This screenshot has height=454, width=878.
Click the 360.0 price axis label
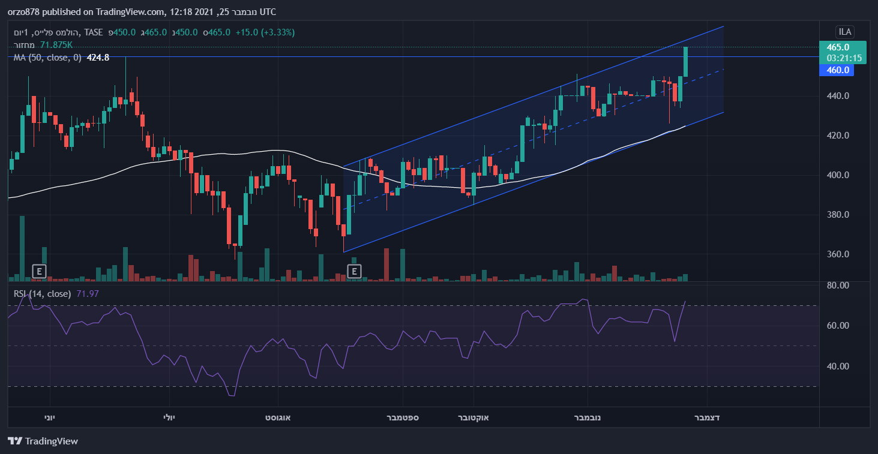point(837,254)
